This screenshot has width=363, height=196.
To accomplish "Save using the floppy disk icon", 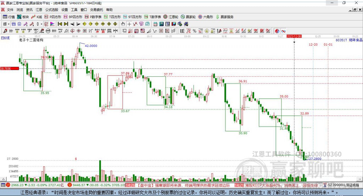I will (174, 24).
